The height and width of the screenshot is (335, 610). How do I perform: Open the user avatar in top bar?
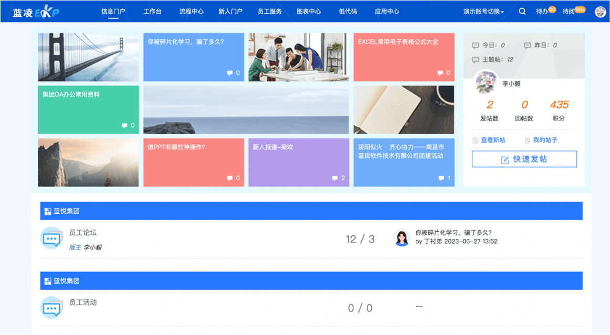click(x=600, y=12)
